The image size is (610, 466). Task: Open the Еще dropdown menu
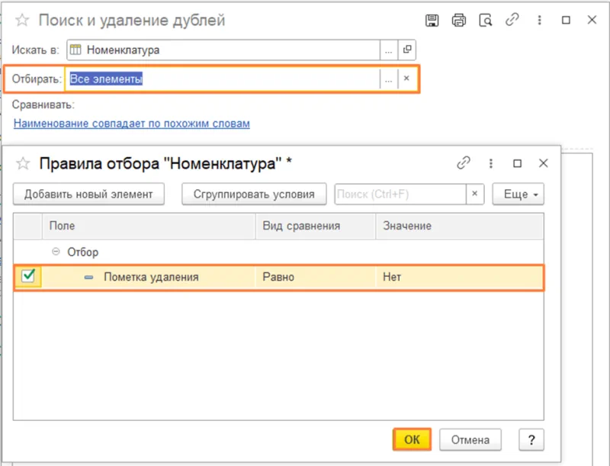pos(518,194)
